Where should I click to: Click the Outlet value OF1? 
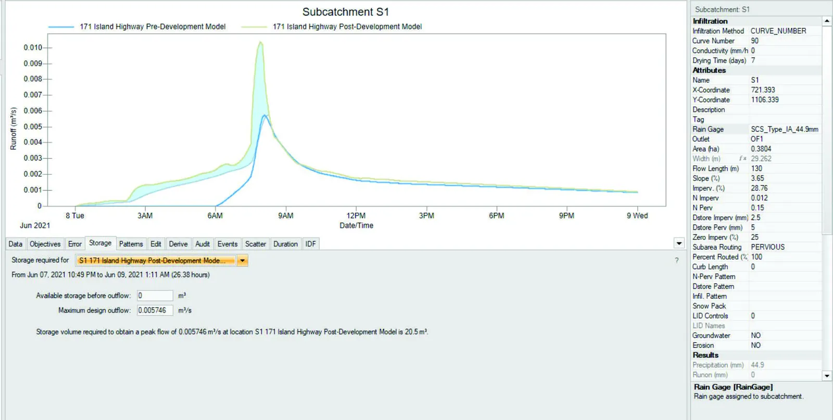(x=756, y=139)
